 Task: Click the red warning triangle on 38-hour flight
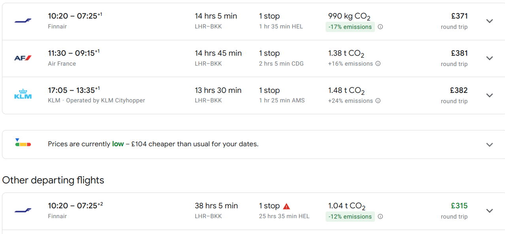(286, 206)
